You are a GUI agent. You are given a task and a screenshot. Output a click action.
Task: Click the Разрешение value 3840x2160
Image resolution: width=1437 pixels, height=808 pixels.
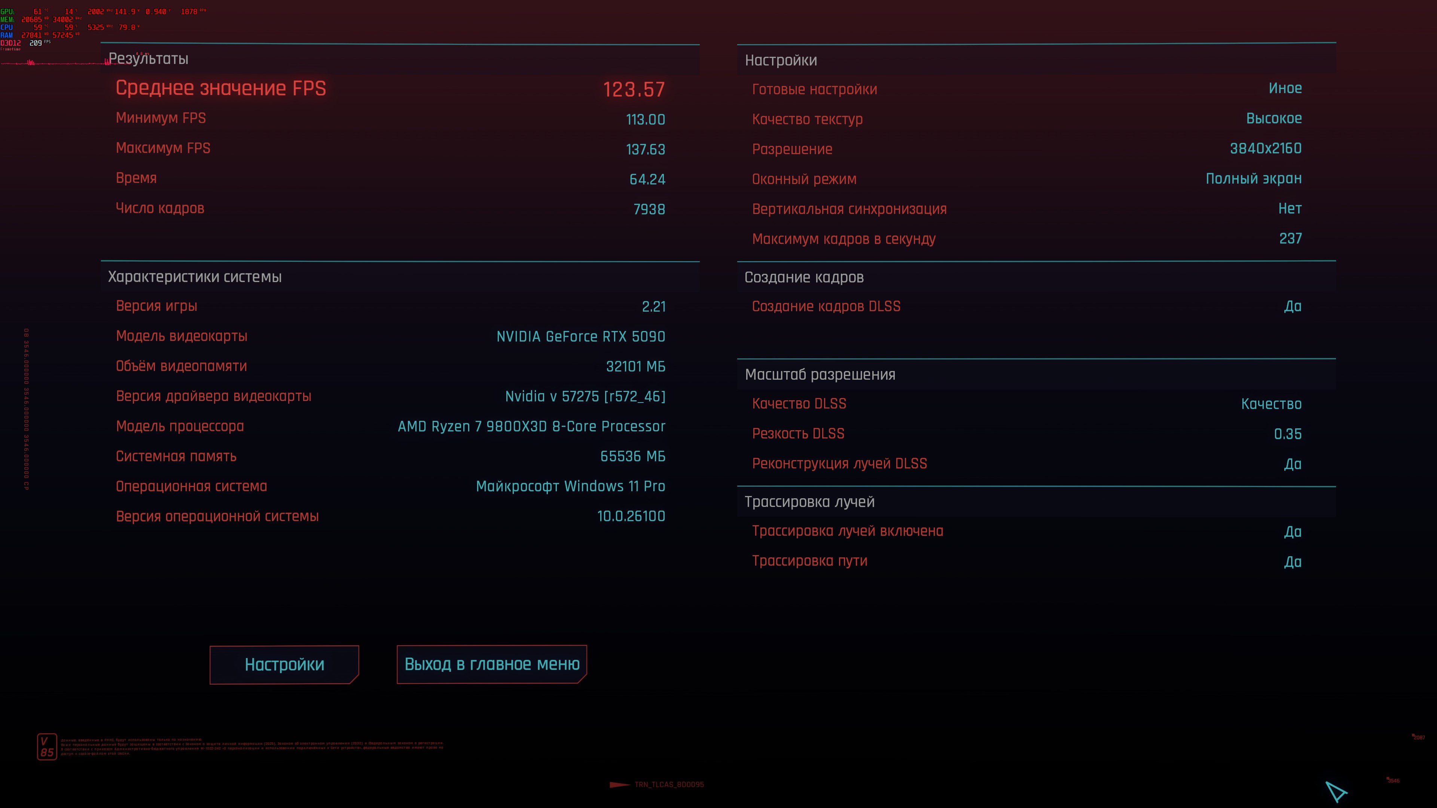point(1265,149)
